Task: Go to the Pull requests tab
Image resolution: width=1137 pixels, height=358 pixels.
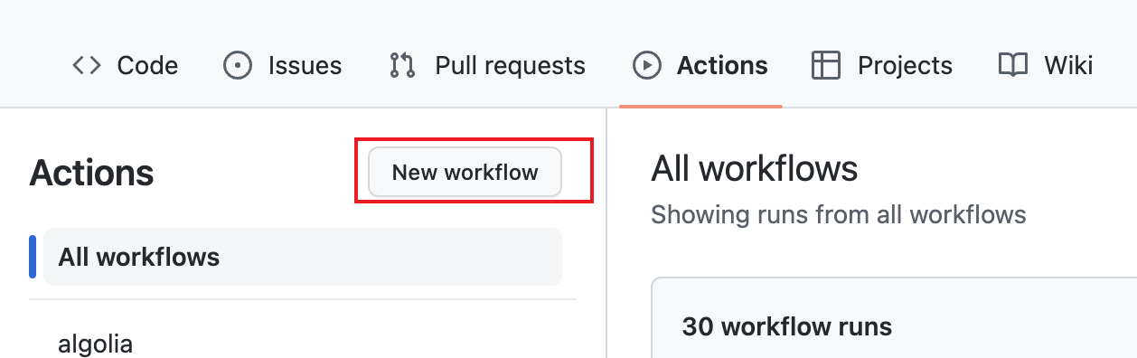Action: point(488,66)
